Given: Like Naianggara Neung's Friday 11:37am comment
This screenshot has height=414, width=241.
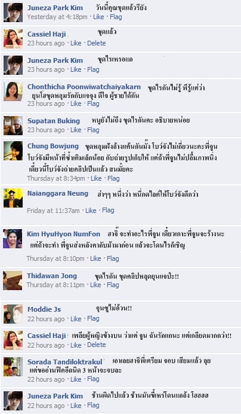Looking at the screenshot, I should tap(91, 211).
